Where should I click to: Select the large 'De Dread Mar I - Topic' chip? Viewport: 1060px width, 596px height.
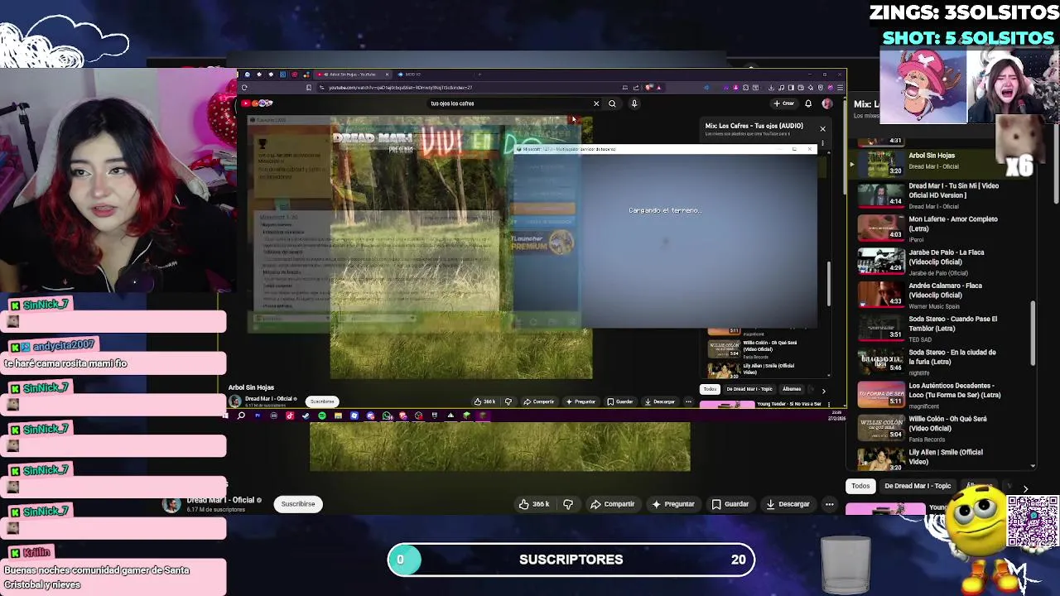tap(918, 486)
